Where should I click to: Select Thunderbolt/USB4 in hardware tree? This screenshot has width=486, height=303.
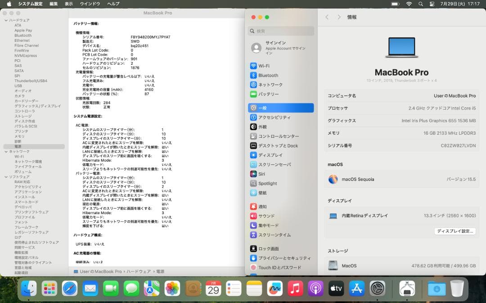click(31, 81)
